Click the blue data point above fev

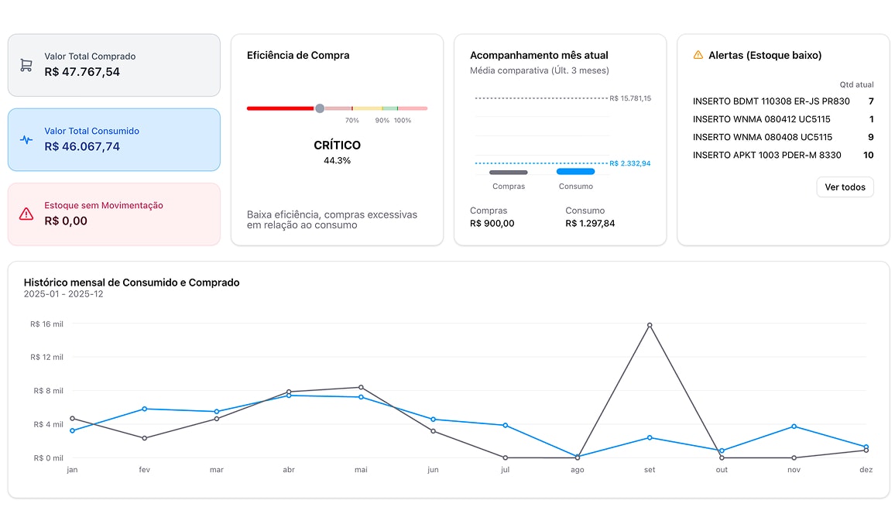[x=145, y=409]
